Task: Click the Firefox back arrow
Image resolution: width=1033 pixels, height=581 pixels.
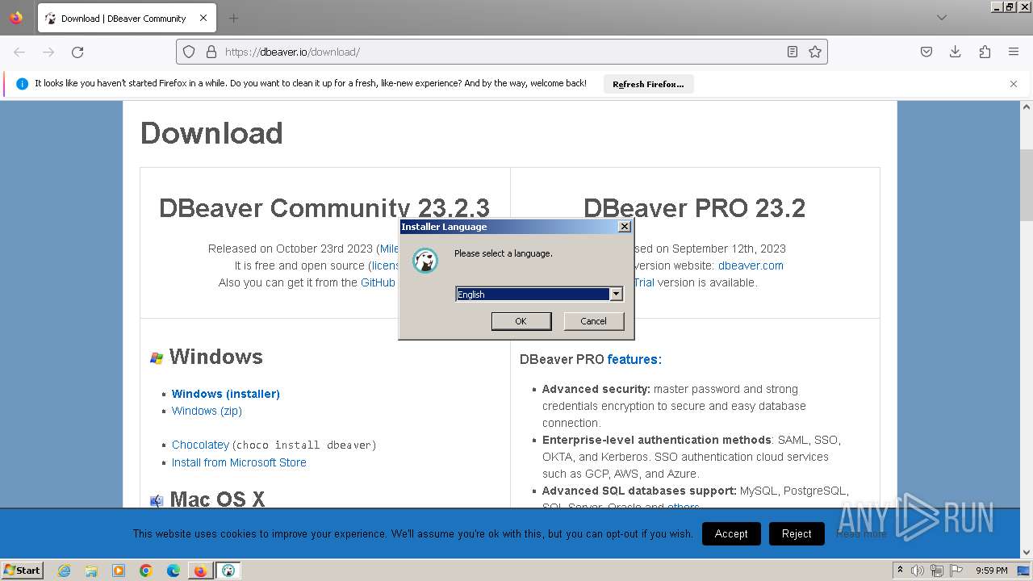Action: 19,52
